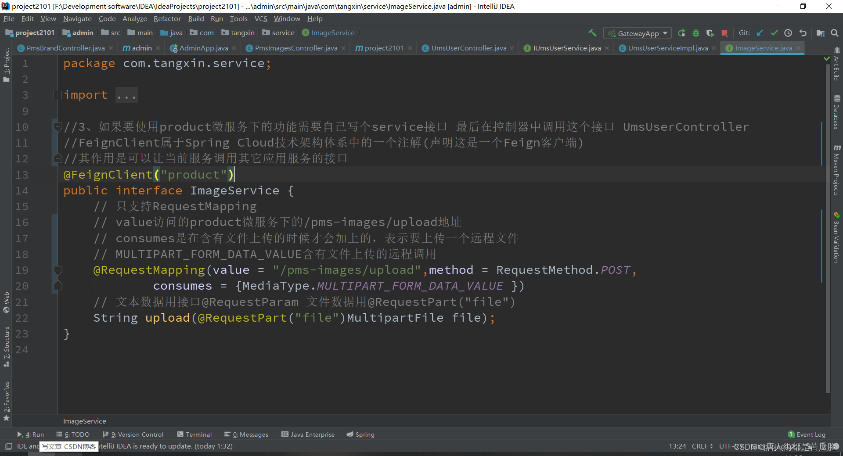The height and width of the screenshot is (456, 843).
Task: Open the Favorites tool window
Action: 6,401
